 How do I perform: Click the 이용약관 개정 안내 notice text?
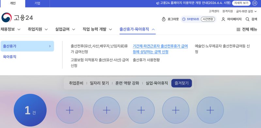(195, 3)
